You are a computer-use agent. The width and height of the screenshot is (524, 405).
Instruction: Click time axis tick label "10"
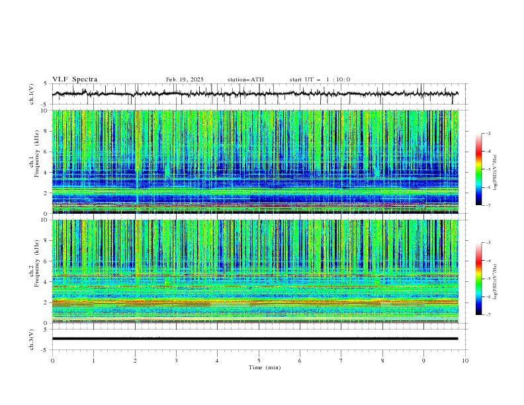[465, 361]
